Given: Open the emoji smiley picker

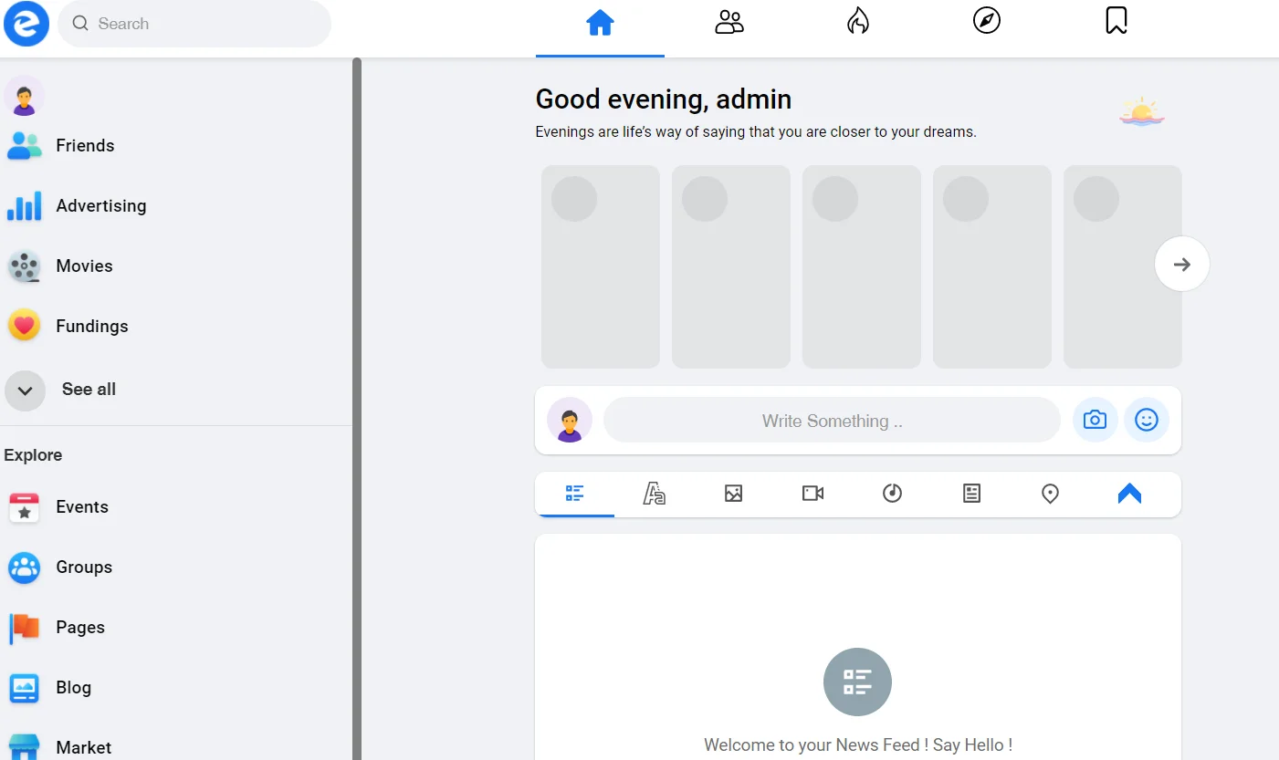Looking at the screenshot, I should [1146, 420].
